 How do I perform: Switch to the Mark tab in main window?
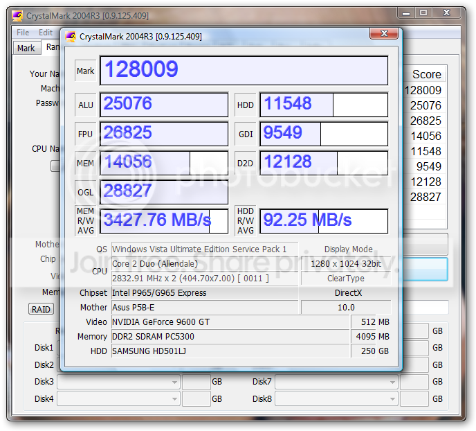pyautogui.click(x=26, y=48)
